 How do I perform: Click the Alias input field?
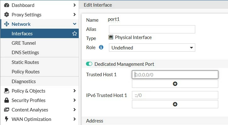[x=152, y=29]
